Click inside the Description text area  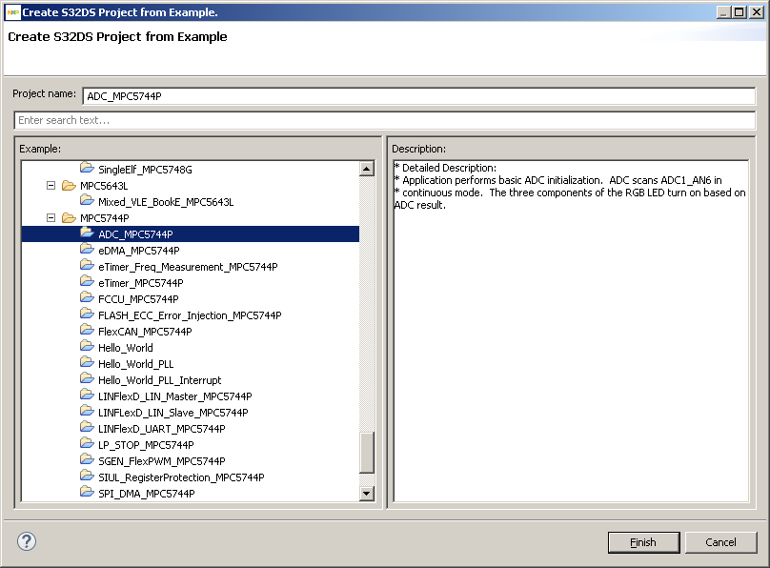pyautogui.click(x=571, y=331)
